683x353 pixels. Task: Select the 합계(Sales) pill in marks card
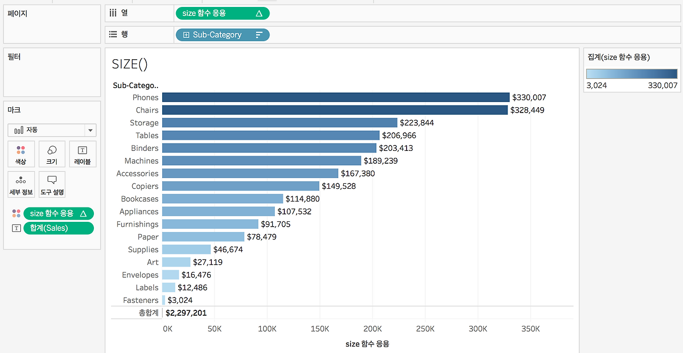coord(59,228)
